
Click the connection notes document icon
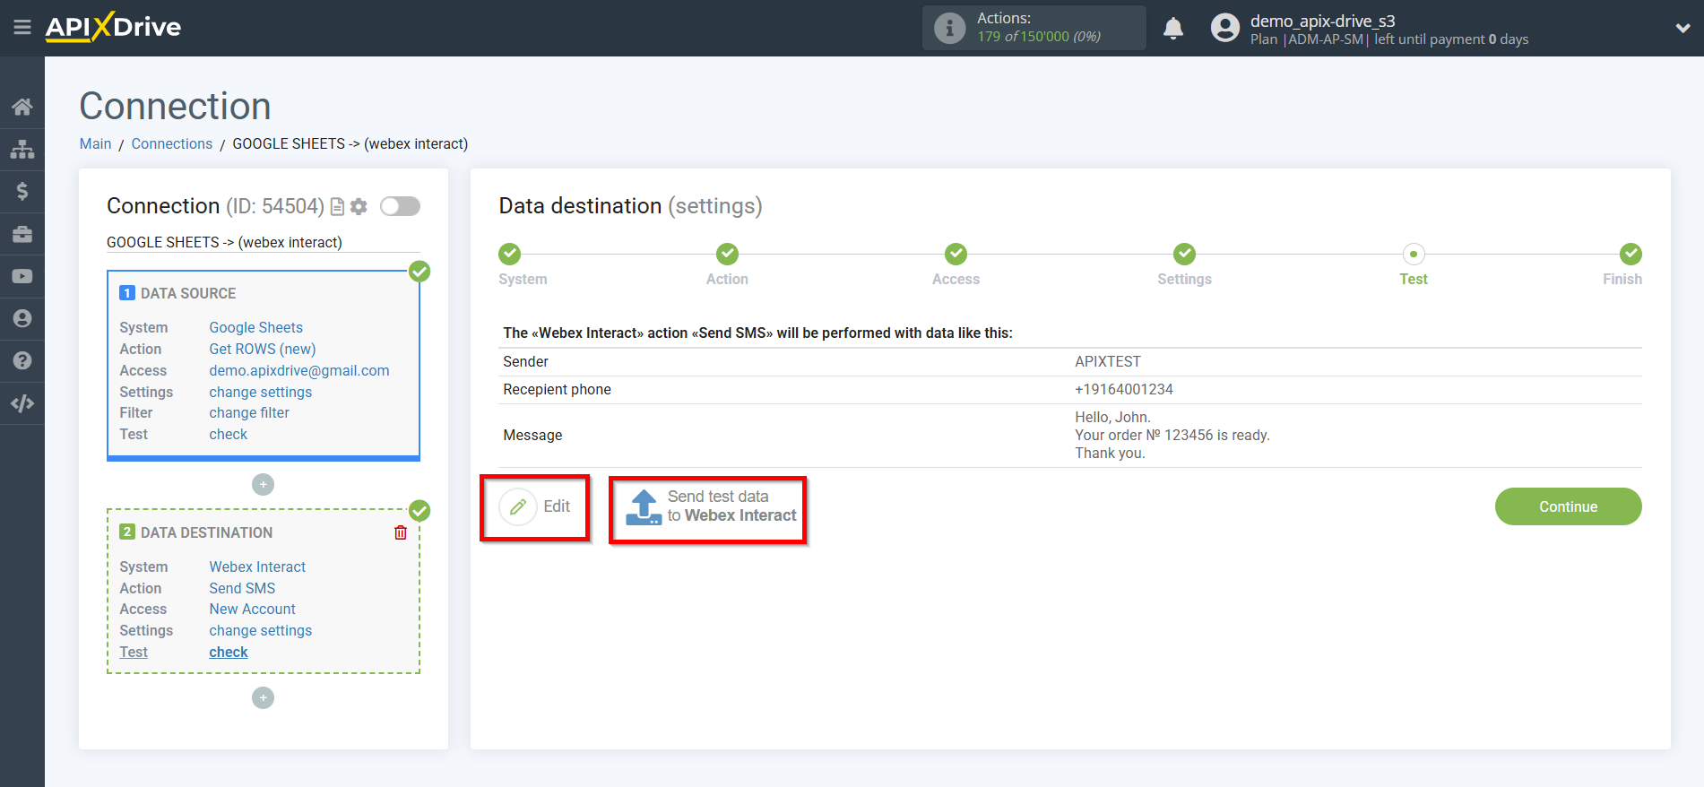[338, 207]
